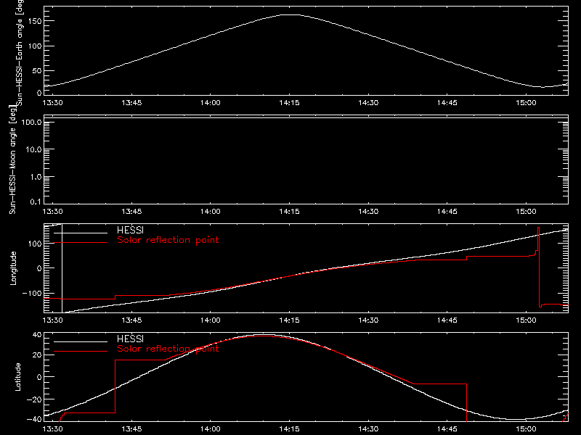The height and width of the screenshot is (435, 581).
Task: Click the 15:00 time label under Latitude plot
Action: (x=526, y=428)
